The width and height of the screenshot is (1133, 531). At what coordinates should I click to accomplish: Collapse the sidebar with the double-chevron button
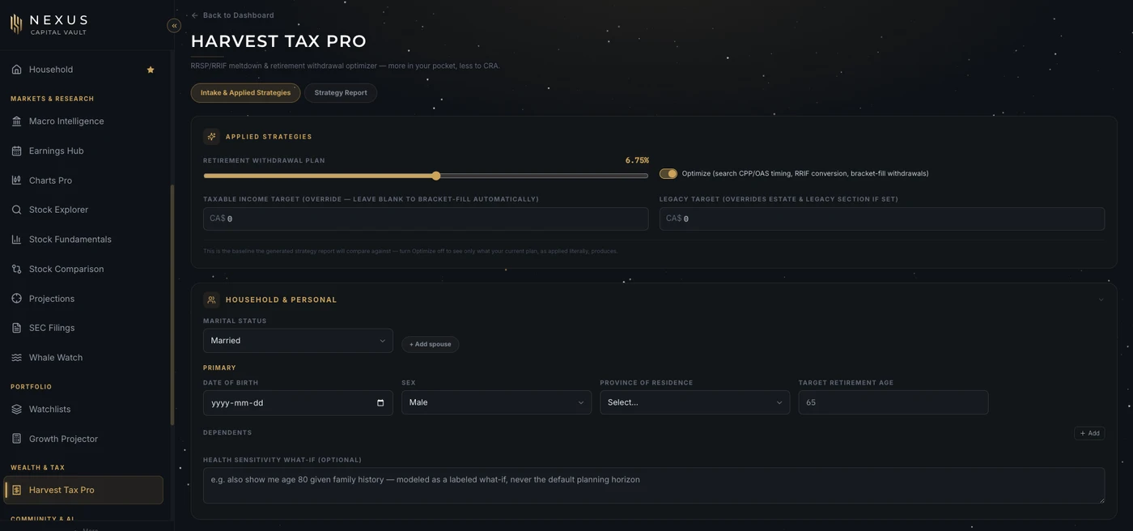(174, 26)
